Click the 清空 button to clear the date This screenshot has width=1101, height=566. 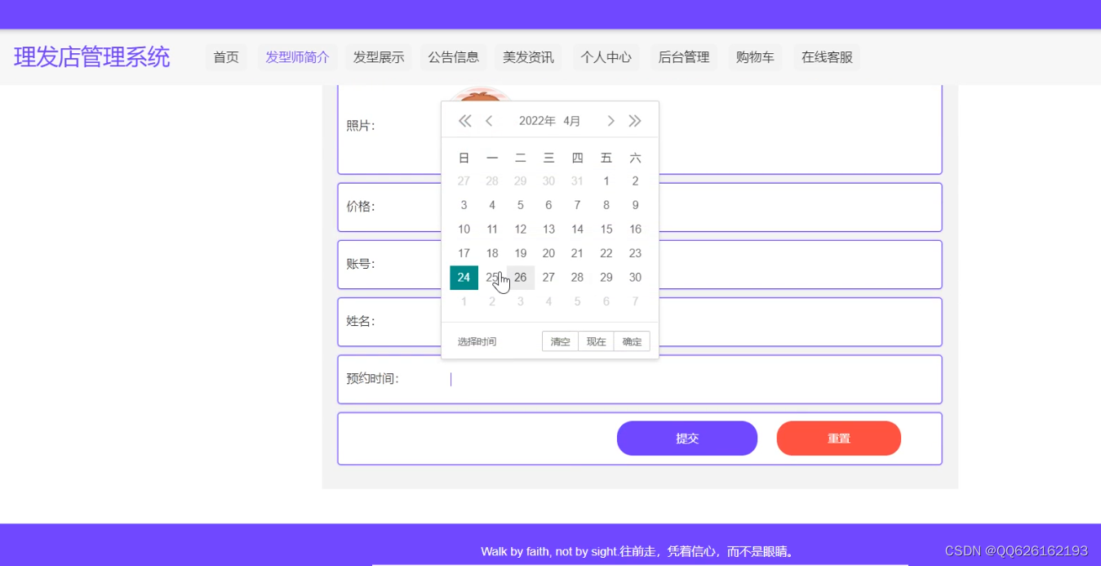[x=560, y=341]
